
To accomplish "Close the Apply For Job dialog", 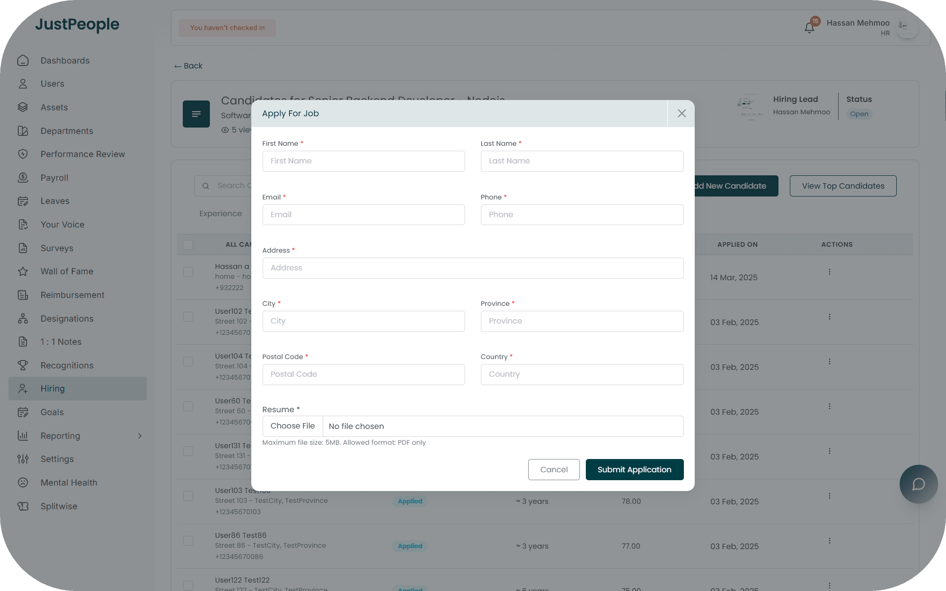I will coord(681,113).
